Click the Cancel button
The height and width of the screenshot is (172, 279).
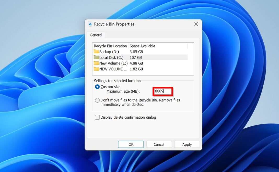click(x=159, y=144)
